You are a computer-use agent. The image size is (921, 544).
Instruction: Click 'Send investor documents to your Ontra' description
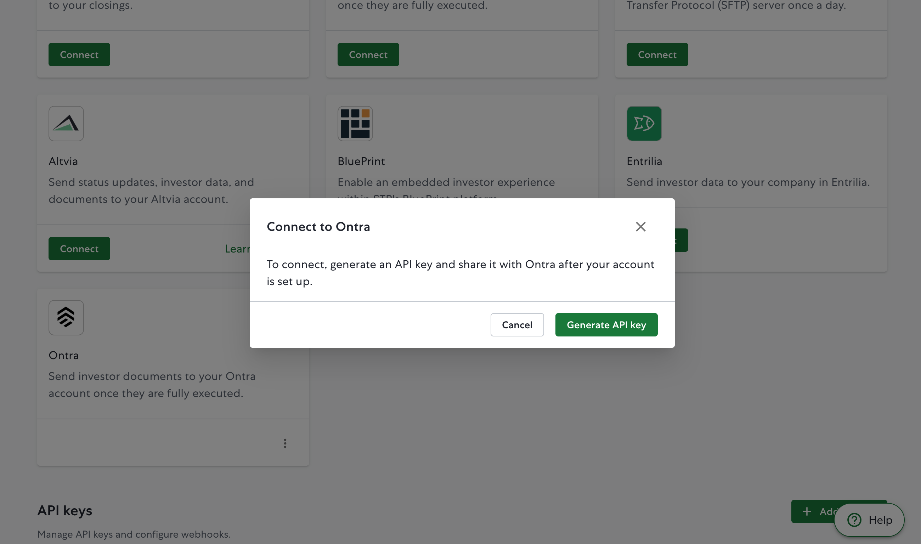pyautogui.click(x=152, y=385)
